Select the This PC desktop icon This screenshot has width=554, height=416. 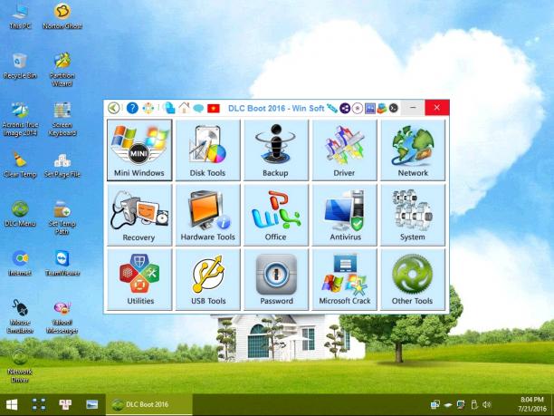tap(20, 16)
